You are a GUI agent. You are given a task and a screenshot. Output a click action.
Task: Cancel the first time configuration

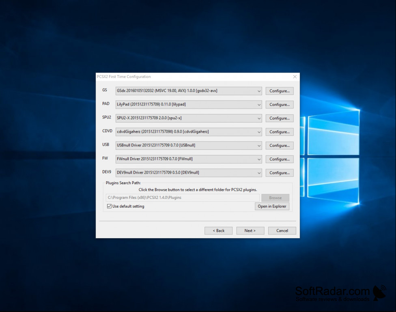(x=282, y=230)
